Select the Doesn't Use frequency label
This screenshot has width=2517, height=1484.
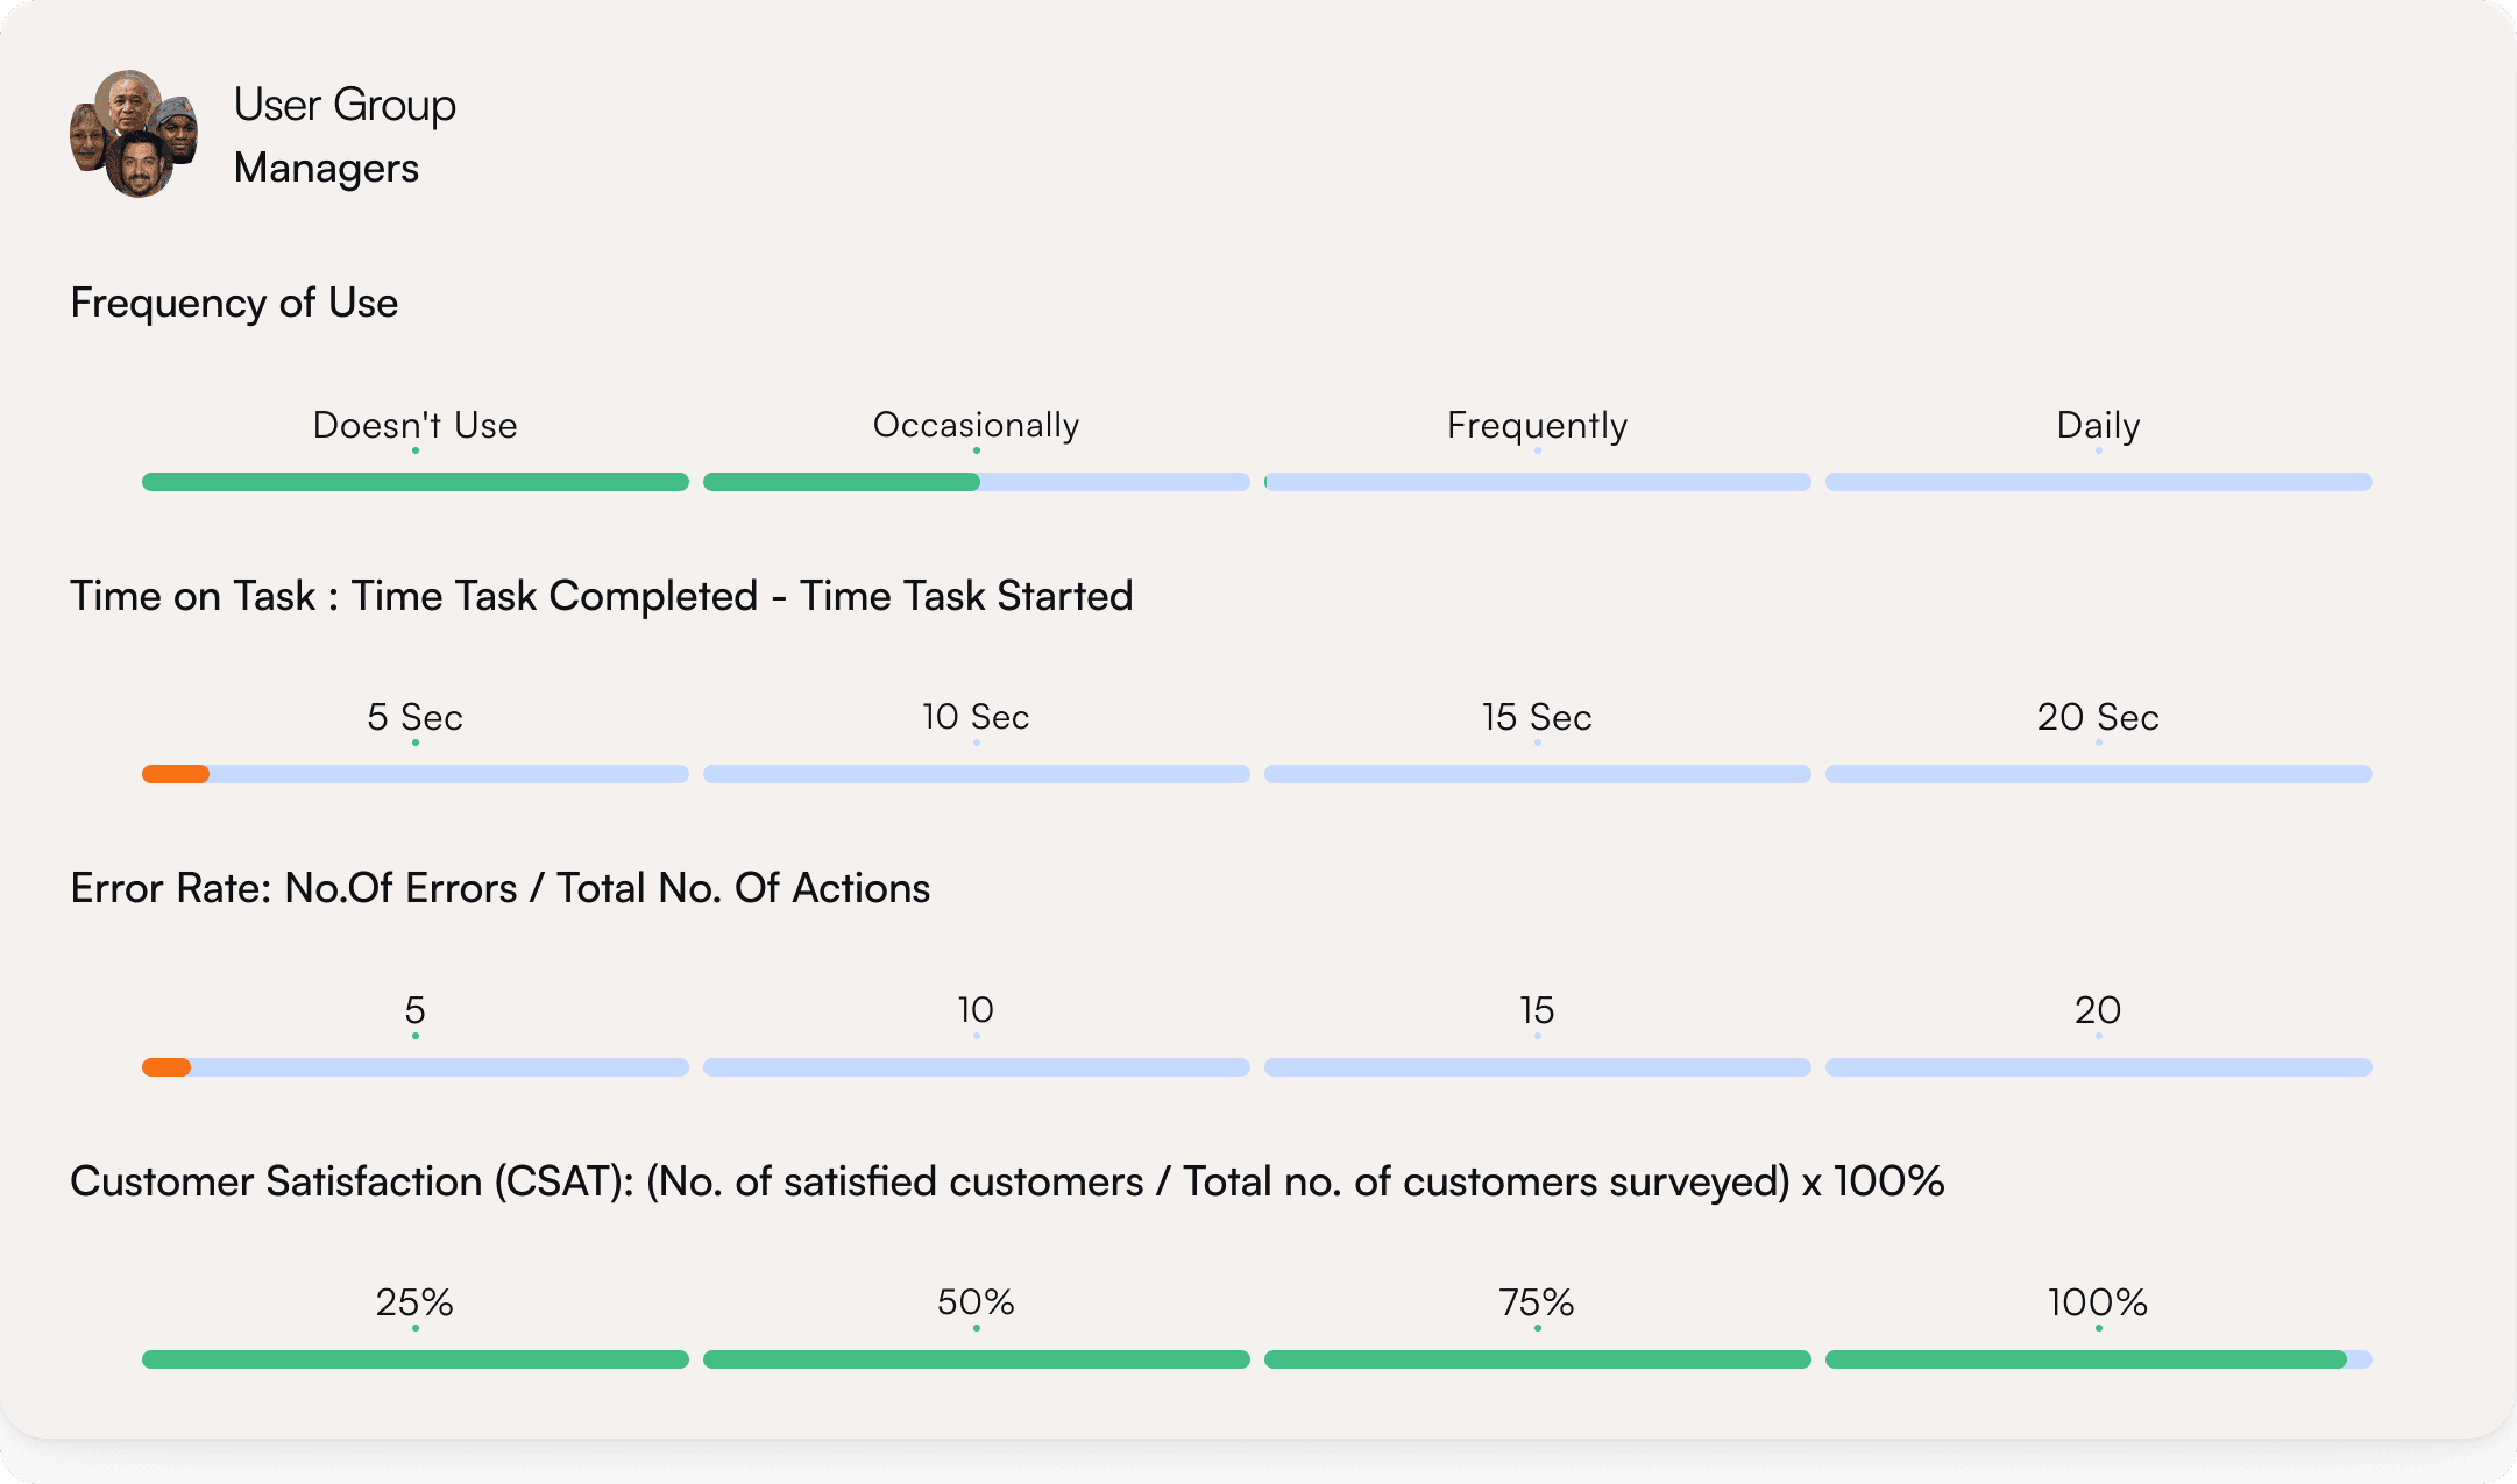click(x=415, y=425)
